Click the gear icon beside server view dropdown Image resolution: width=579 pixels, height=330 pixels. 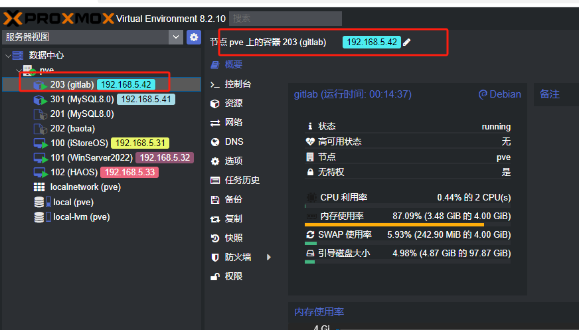pos(194,37)
